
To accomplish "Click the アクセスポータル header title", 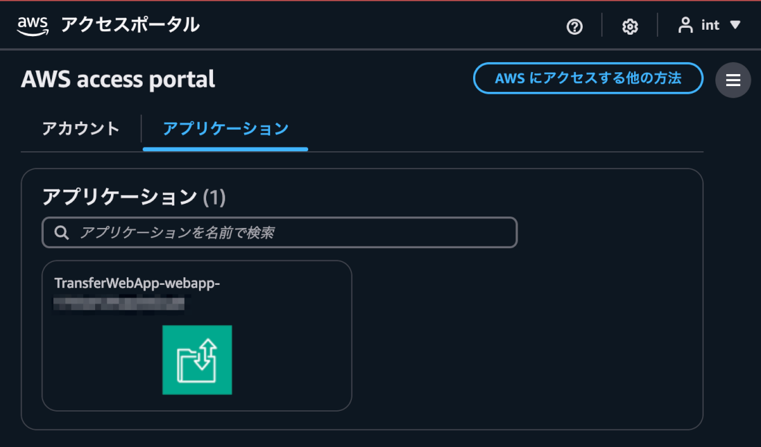I will (130, 25).
